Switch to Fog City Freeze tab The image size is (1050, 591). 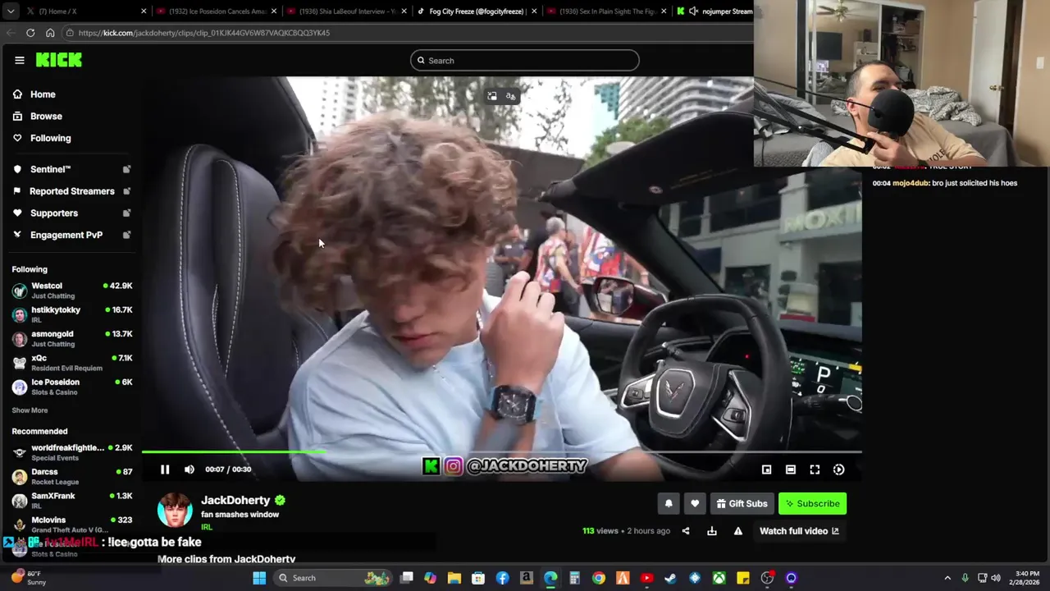(477, 11)
